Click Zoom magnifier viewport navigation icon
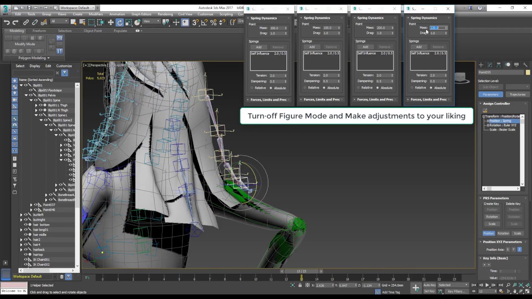The width and height of the screenshot is (532, 299). tap(509, 285)
